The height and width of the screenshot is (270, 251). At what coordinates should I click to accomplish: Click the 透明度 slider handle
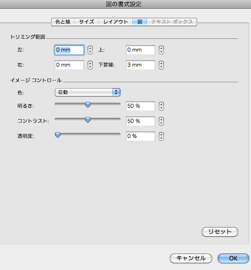pyautogui.click(x=58, y=135)
